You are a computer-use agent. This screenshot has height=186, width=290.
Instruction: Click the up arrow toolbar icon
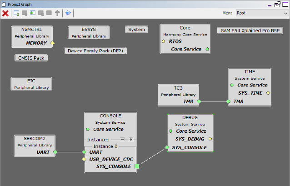(x=57, y=13)
